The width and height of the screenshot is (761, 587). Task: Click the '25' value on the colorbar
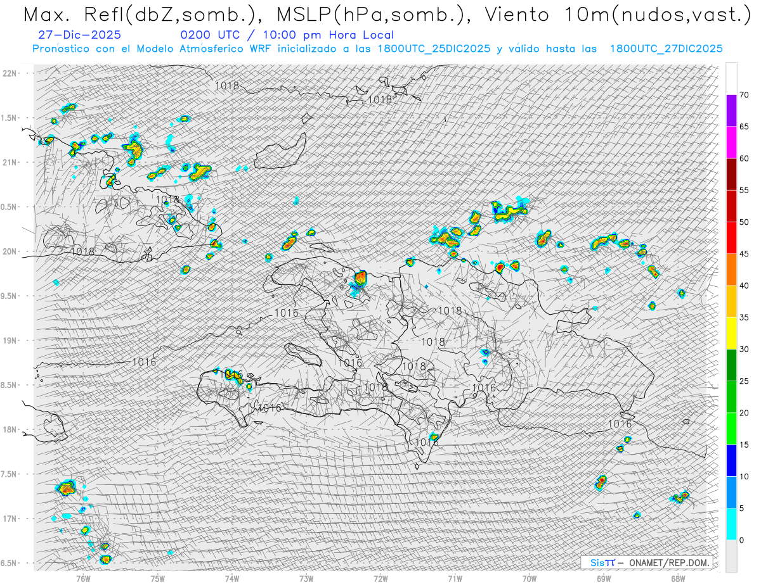[x=744, y=381]
